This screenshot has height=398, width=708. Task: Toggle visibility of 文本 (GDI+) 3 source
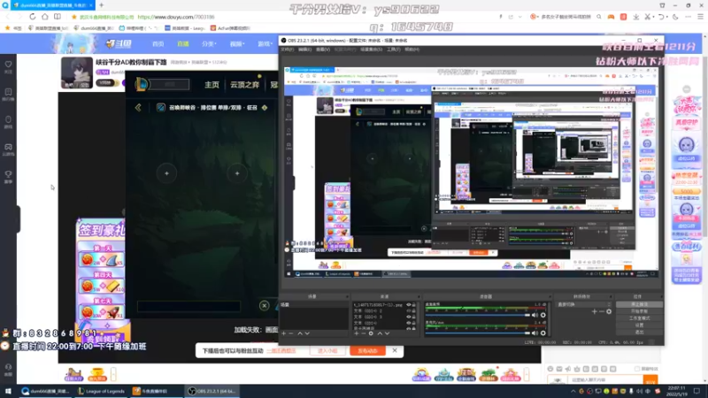click(x=409, y=317)
